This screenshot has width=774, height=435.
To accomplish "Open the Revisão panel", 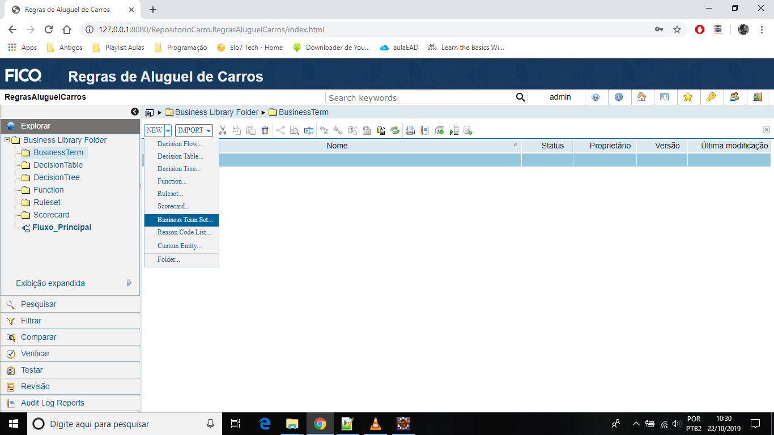I will 70,386.
